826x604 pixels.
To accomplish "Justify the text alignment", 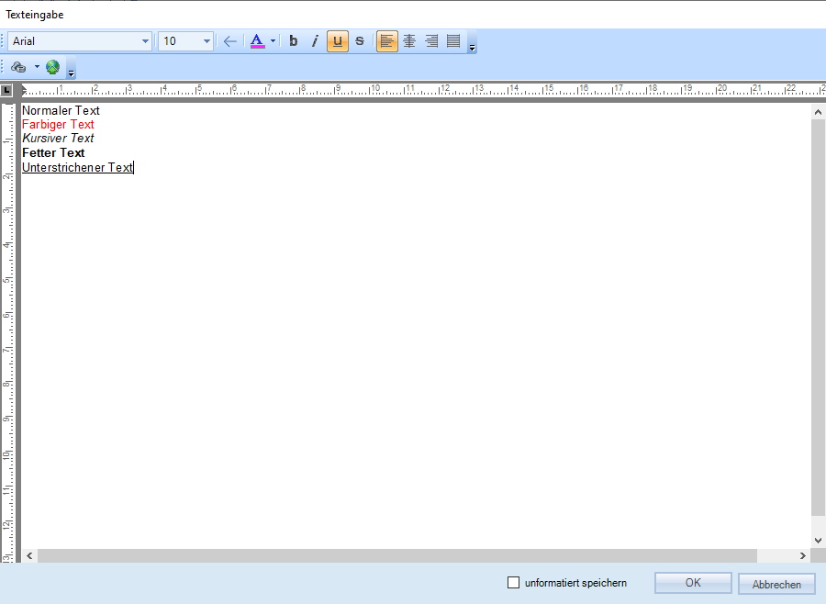I will coord(453,41).
